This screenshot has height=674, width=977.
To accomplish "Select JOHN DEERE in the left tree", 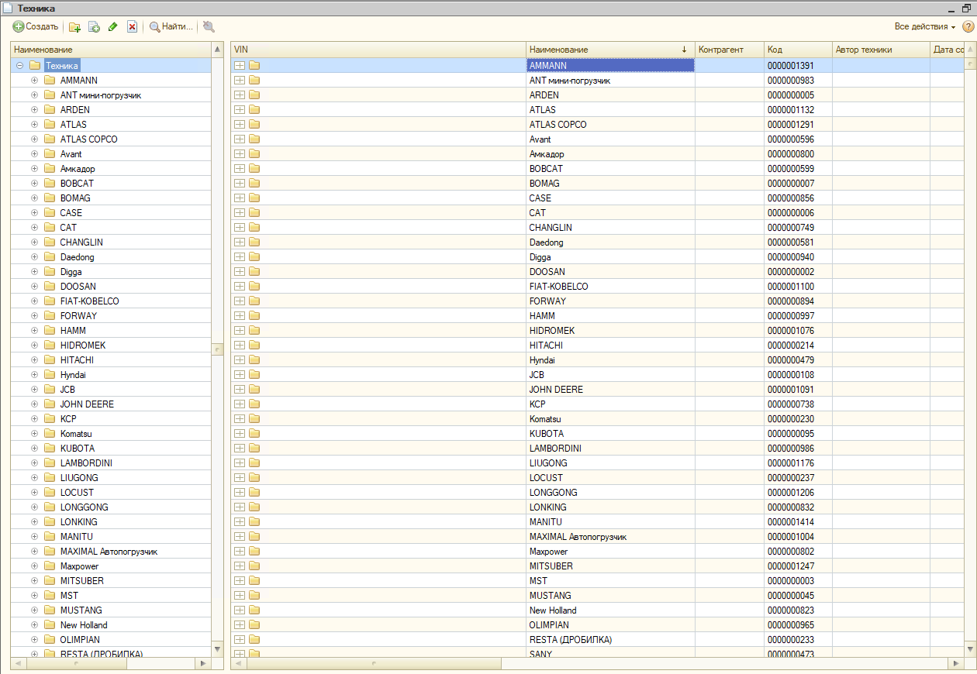I will tap(87, 404).
